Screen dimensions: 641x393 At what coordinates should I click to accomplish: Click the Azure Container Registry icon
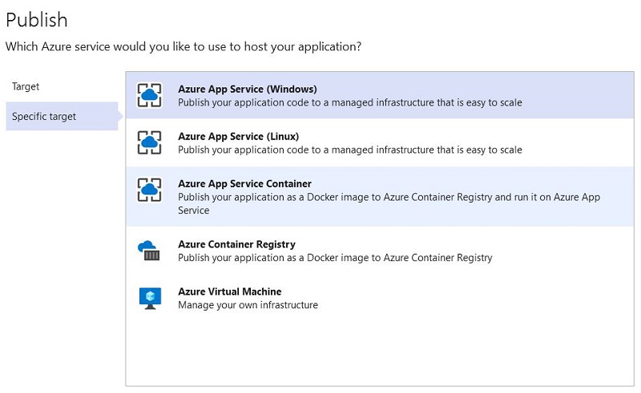pos(149,251)
